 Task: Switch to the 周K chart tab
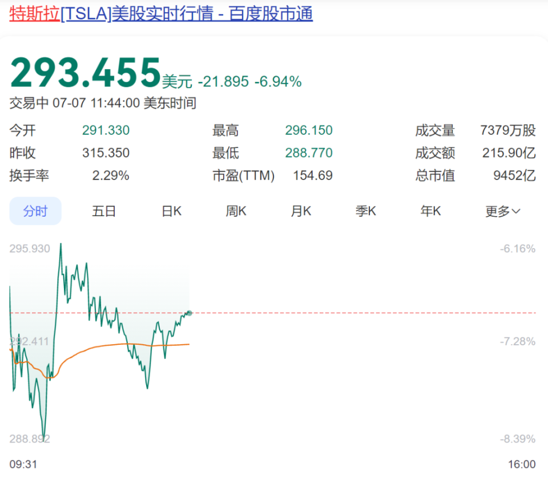pyautogui.click(x=236, y=211)
